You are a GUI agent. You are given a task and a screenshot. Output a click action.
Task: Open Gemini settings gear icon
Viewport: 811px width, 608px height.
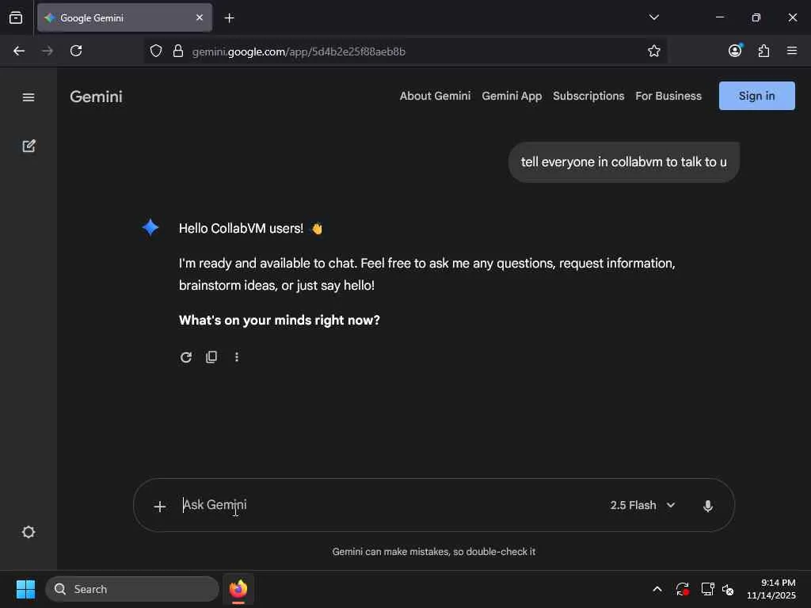(29, 532)
